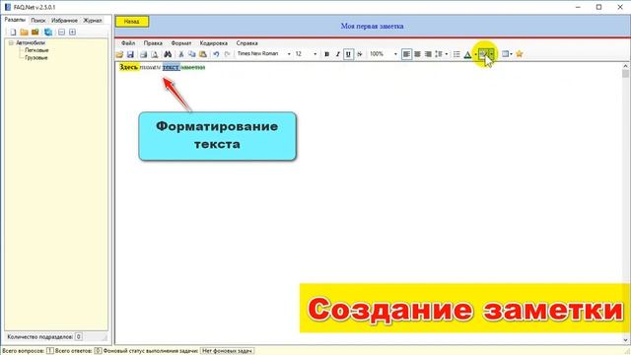Open the Кодировка menu

pyautogui.click(x=214, y=43)
